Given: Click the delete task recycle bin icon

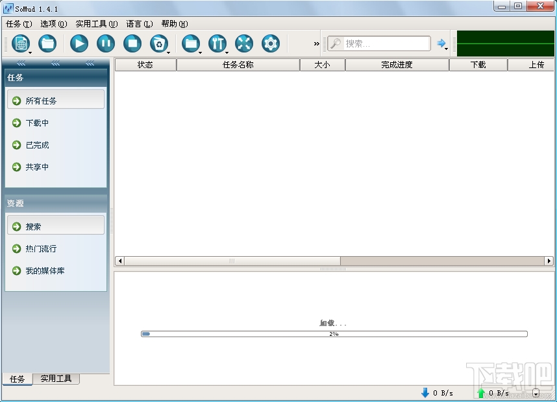Looking at the screenshot, I should (x=159, y=43).
